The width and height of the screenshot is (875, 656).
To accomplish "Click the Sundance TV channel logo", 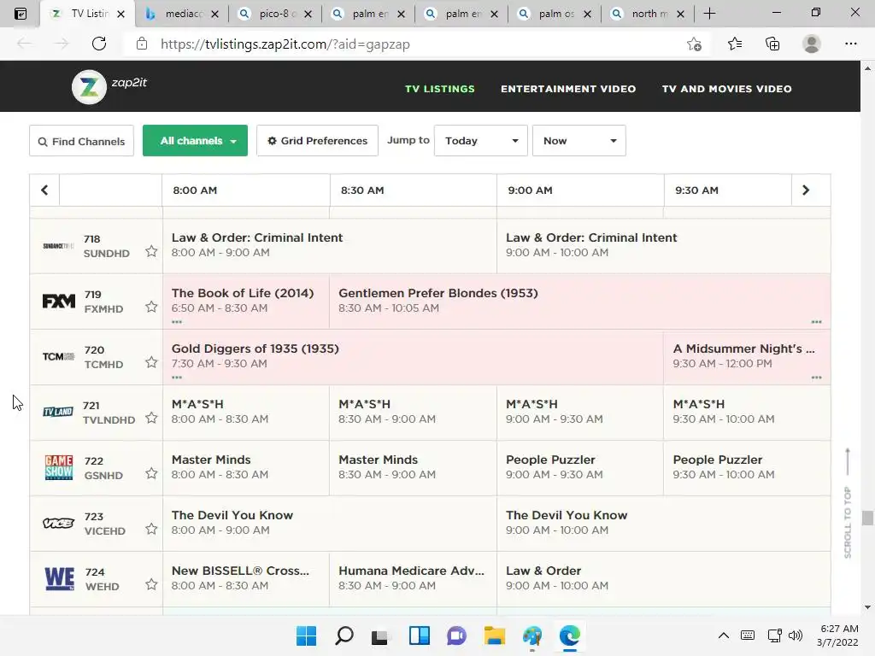I will click(59, 246).
